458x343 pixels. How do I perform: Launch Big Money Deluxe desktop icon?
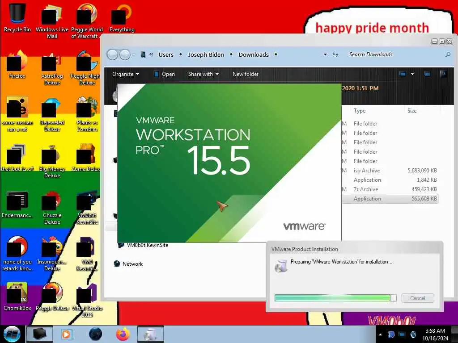pos(52,161)
